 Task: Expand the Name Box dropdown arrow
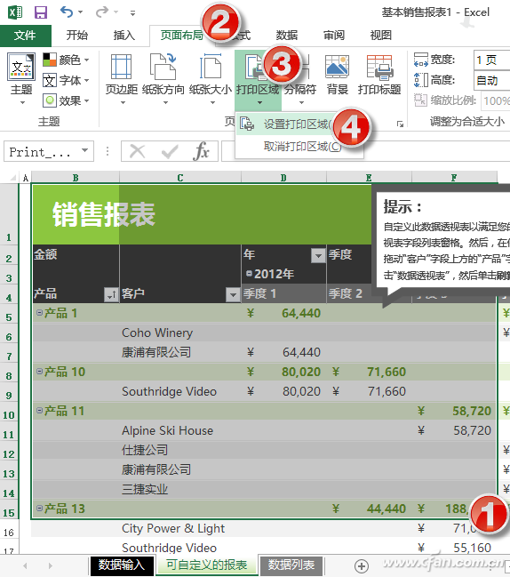click(85, 150)
